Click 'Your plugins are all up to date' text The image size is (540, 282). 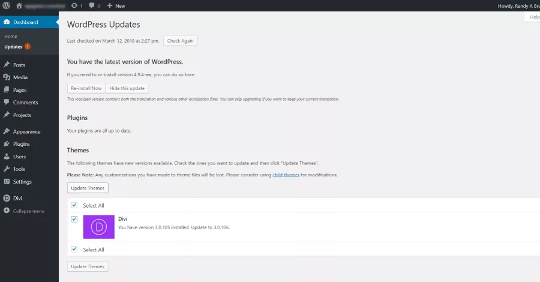[x=99, y=130]
